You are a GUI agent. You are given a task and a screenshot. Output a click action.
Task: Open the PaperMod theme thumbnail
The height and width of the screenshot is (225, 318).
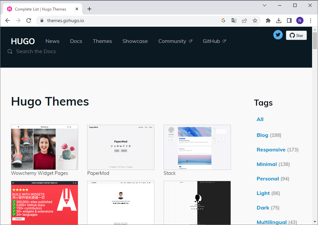click(x=120, y=147)
